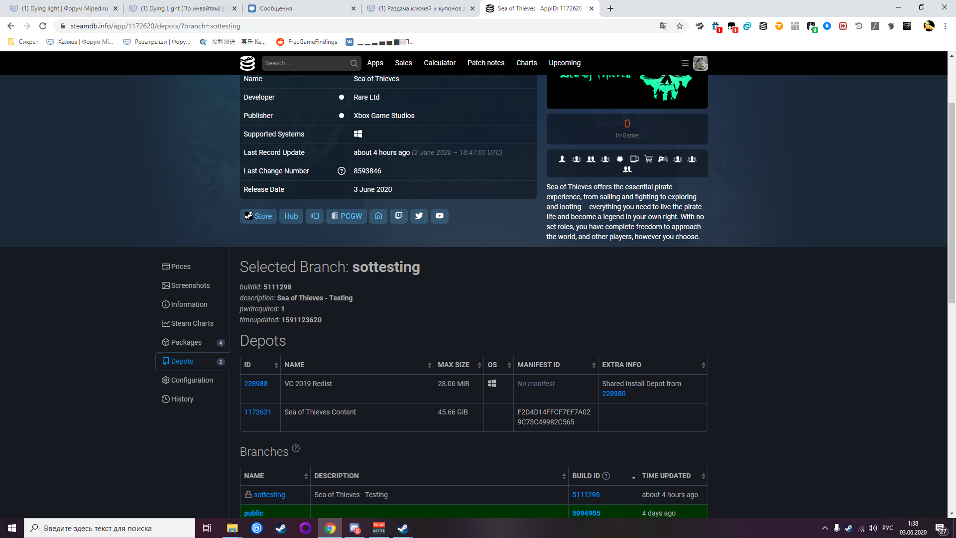Click the game controller category icon
This screenshot has width=956, height=538.
click(663, 159)
